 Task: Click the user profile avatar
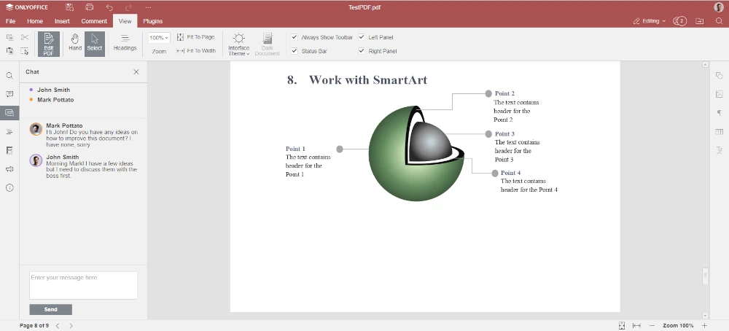click(x=719, y=7)
